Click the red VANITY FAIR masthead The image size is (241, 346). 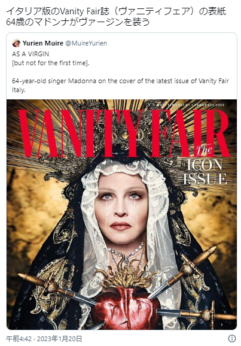123,133
